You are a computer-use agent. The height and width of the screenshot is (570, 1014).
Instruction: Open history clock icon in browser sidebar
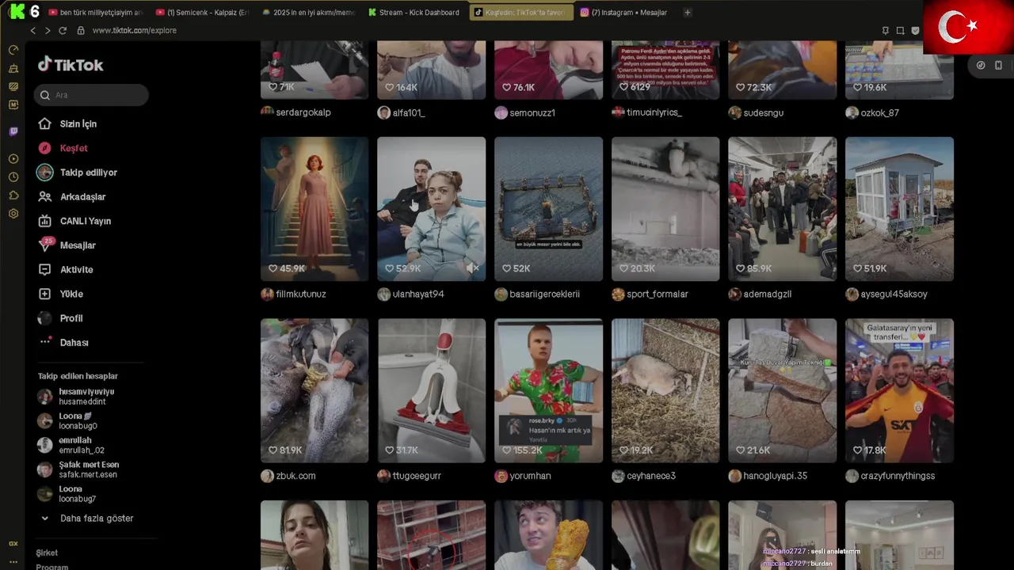click(x=13, y=177)
